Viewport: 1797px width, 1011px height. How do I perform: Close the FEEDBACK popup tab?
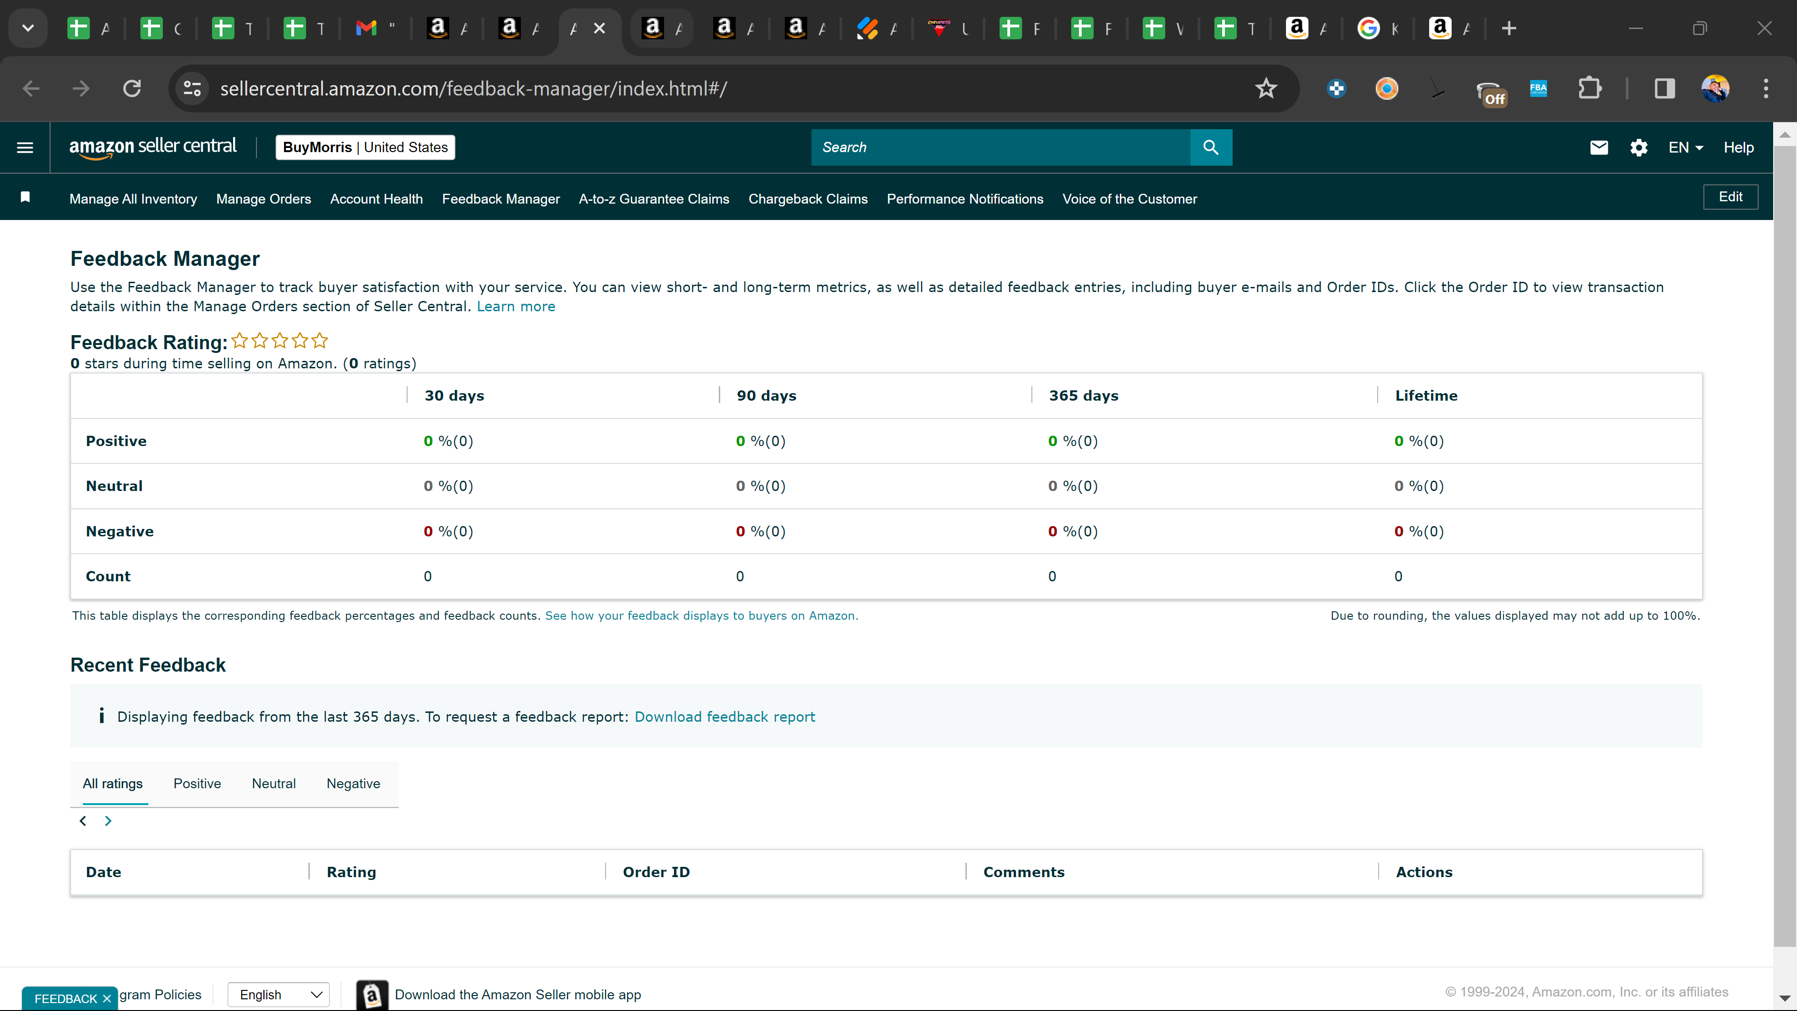click(107, 998)
